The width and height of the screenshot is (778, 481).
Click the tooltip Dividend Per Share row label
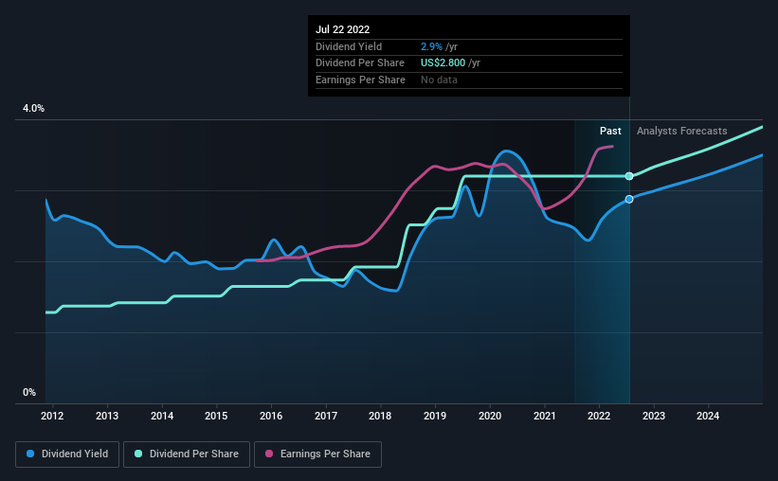pyautogui.click(x=360, y=63)
